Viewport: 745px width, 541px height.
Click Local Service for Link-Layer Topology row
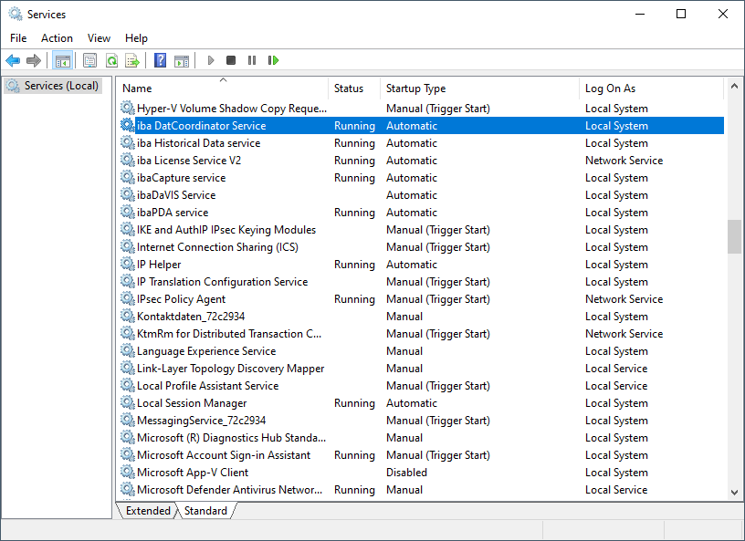pyautogui.click(x=616, y=368)
